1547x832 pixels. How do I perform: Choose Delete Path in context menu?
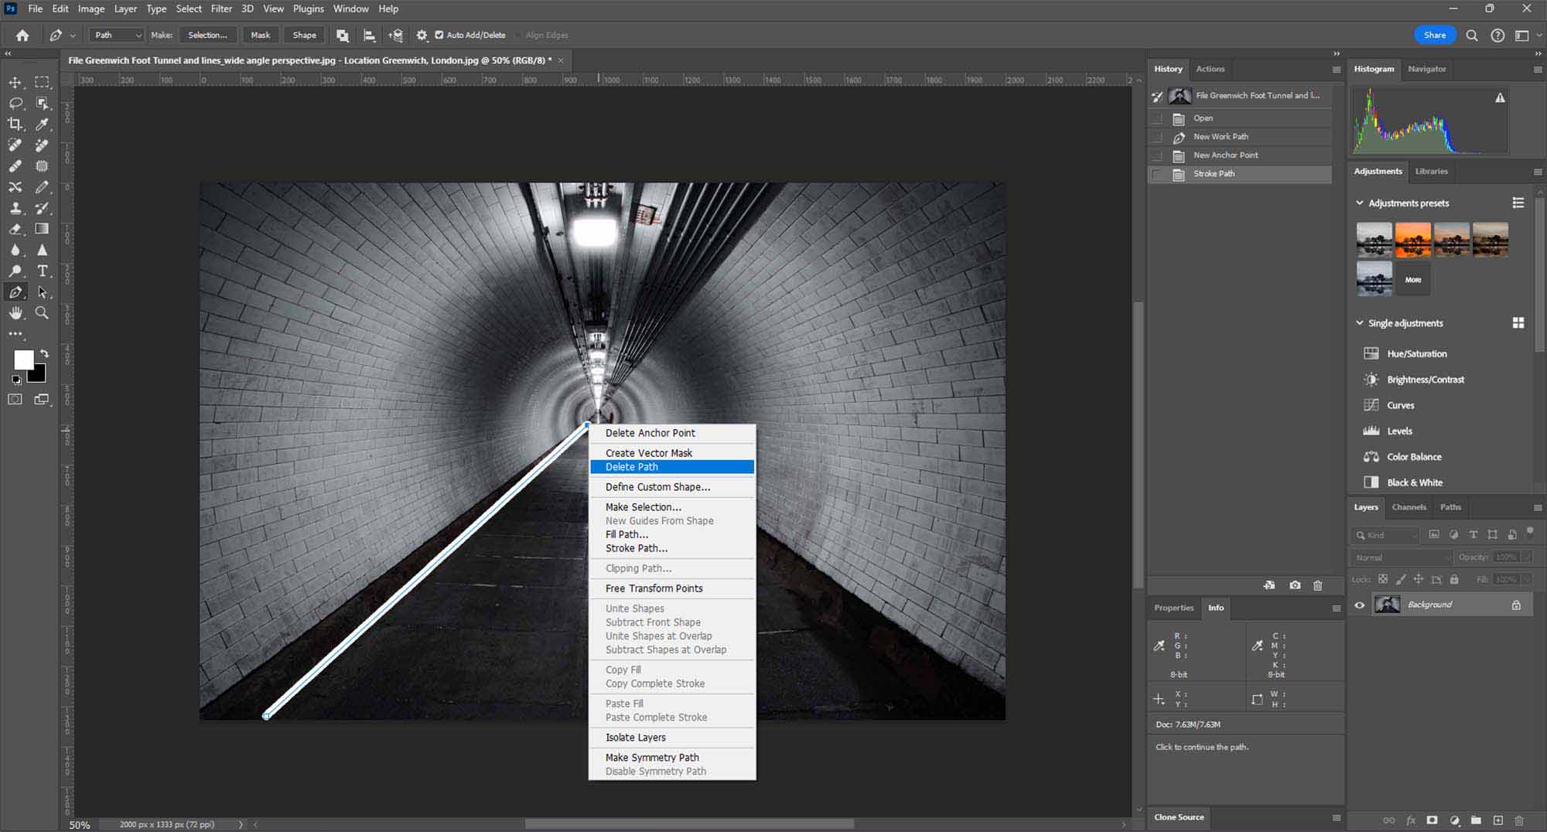point(671,467)
